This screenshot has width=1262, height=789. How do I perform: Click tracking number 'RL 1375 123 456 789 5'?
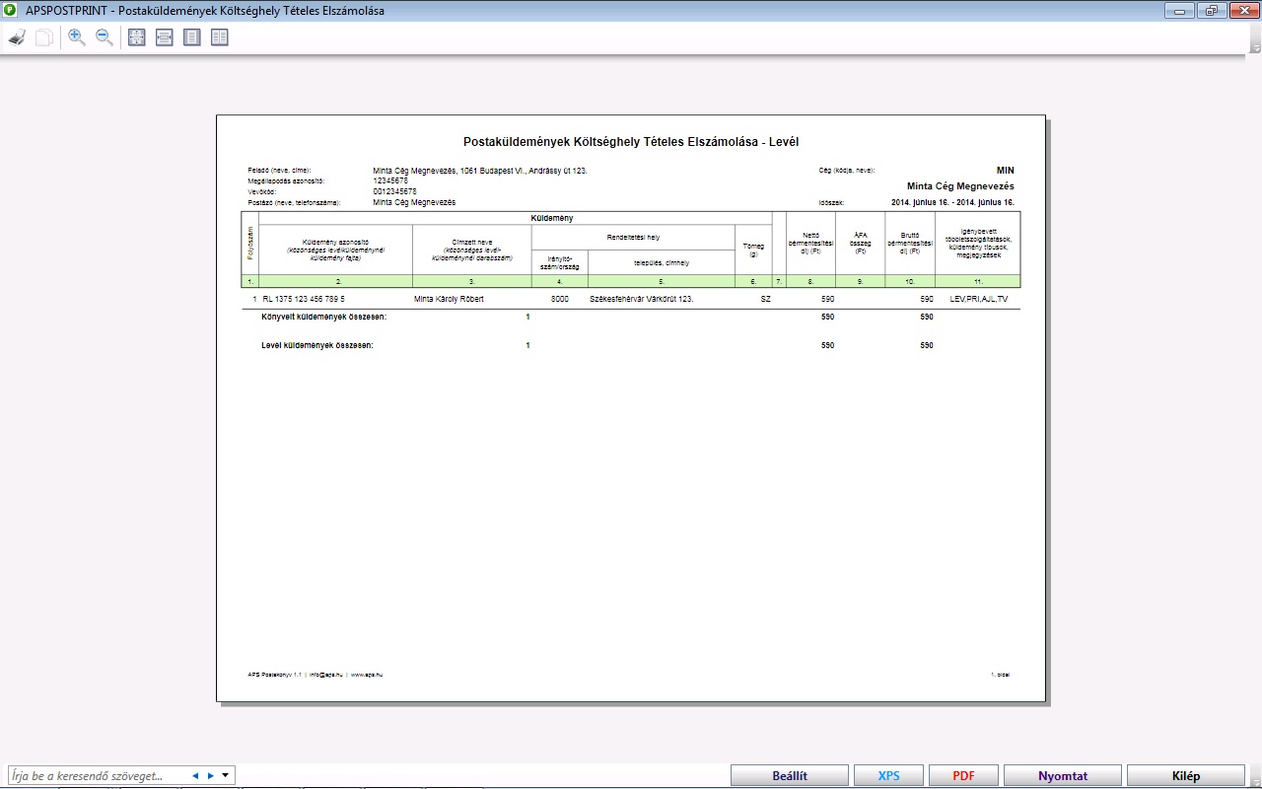tap(304, 298)
